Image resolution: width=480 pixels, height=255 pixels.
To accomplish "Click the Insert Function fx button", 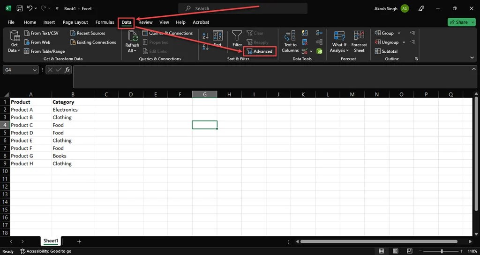I will [67, 70].
